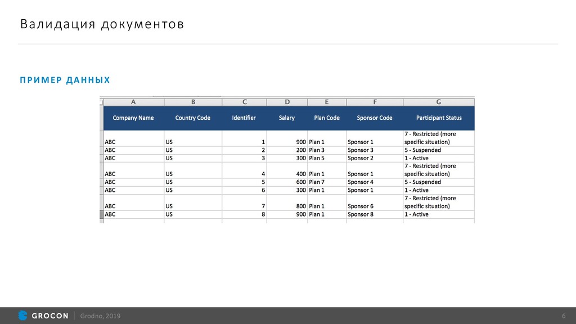Select the Identifier cell with value 8
The width and height of the screenshot is (576, 324).
click(244, 214)
